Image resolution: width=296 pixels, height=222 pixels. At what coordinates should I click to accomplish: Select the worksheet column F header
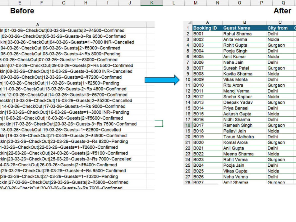tap(41, 3)
